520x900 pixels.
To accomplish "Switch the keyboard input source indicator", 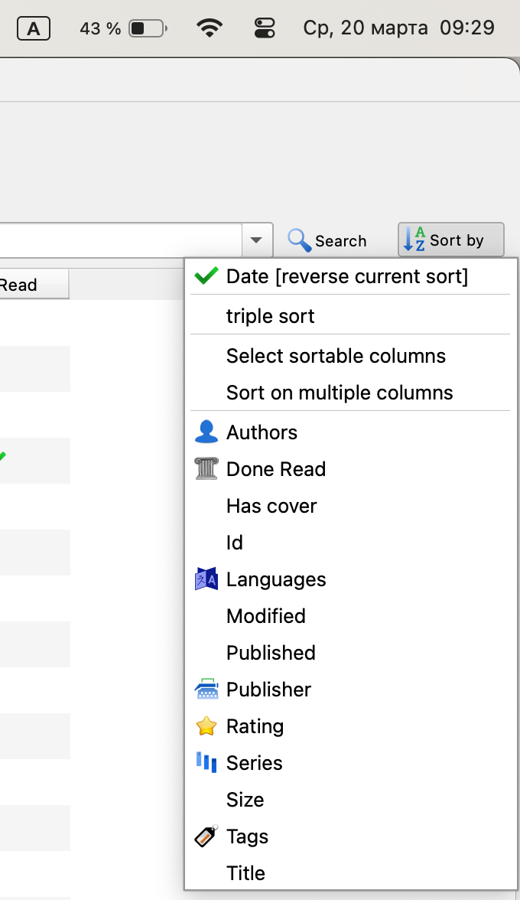I will (34, 29).
